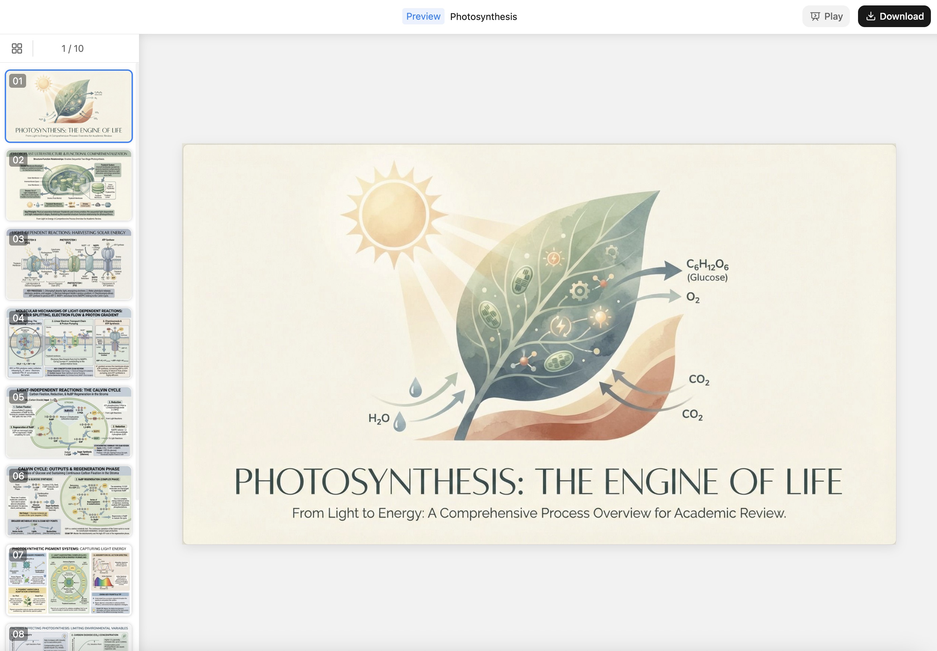Open slide 05 Calvin Cycle thumbnail
Image resolution: width=937 pixels, height=651 pixels.
coord(68,422)
